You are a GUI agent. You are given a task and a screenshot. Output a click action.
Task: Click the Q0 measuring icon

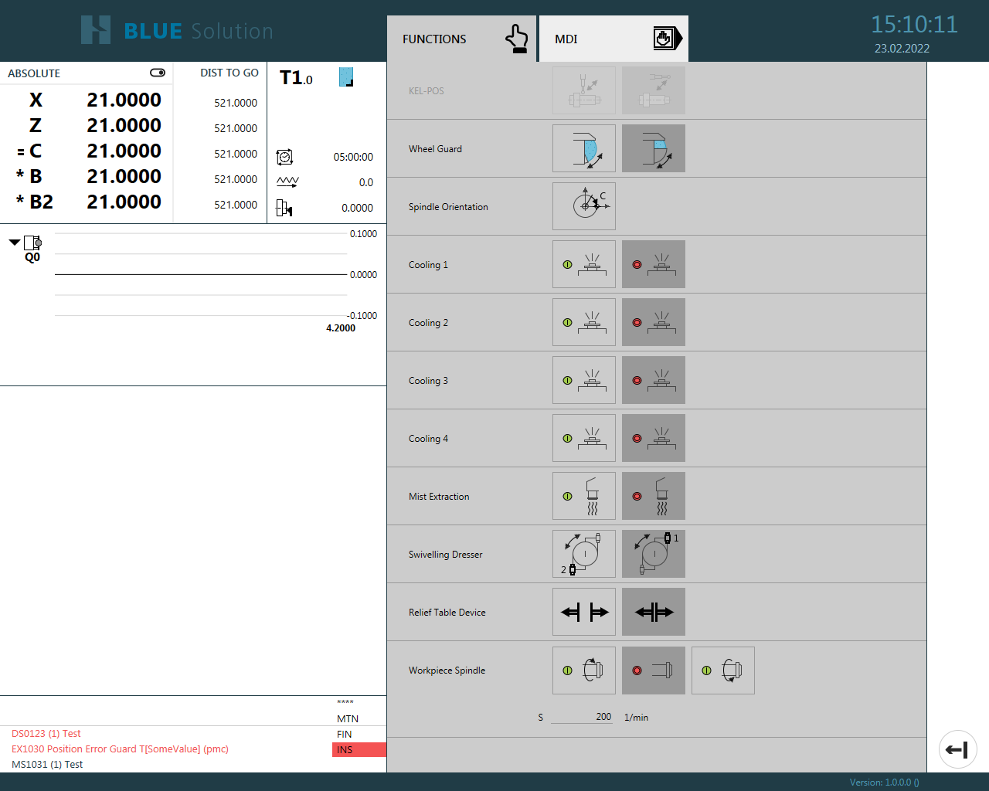point(33,243)
